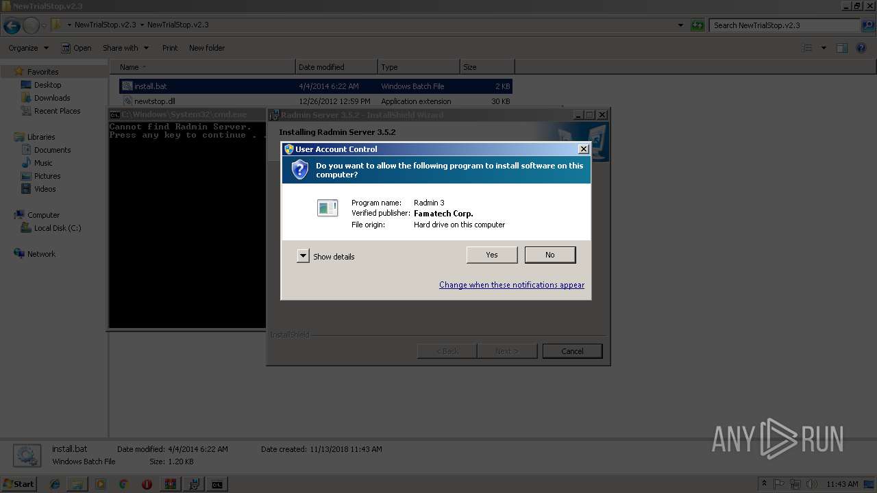Select Computer in navigation pane
Viewport: 877px width, 493px height.
43,215
